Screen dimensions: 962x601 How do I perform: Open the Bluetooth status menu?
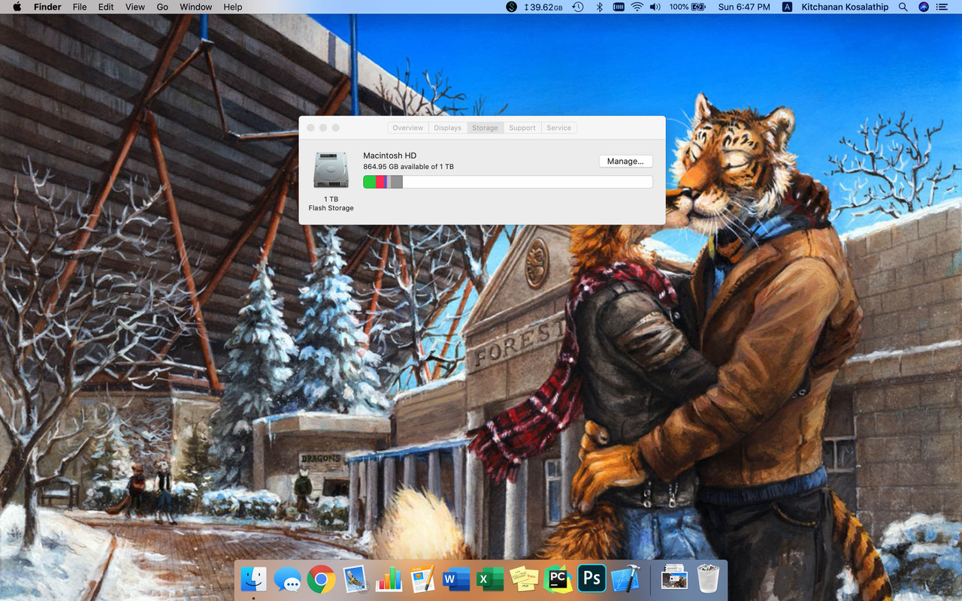(599, 7)
